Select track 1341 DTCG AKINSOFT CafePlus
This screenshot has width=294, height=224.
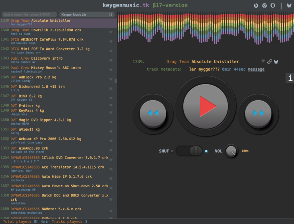(56, 41)
